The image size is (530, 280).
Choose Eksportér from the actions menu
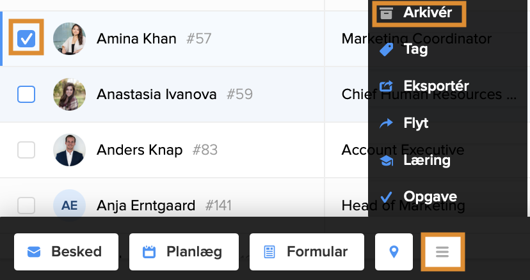point(435,86)
